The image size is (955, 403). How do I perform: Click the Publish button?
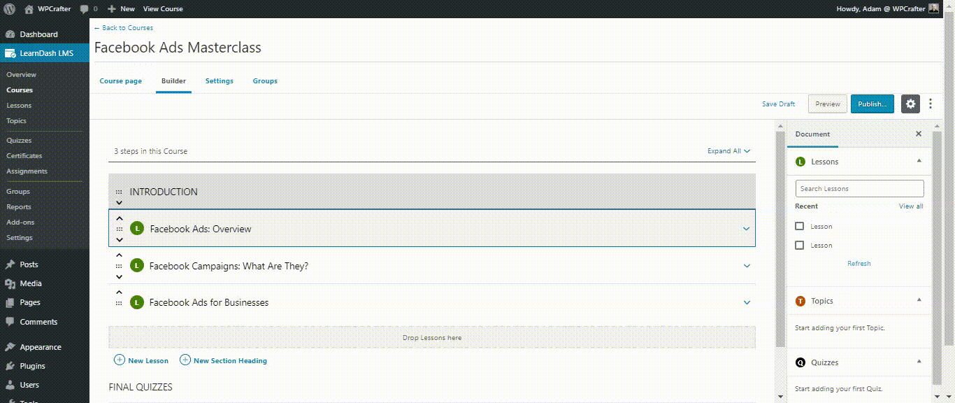tap(873, 104)
